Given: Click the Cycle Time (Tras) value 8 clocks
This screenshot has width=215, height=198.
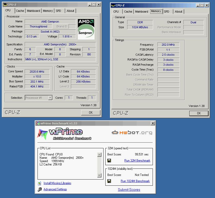Looking at the screenshot, I should [168, 70].
